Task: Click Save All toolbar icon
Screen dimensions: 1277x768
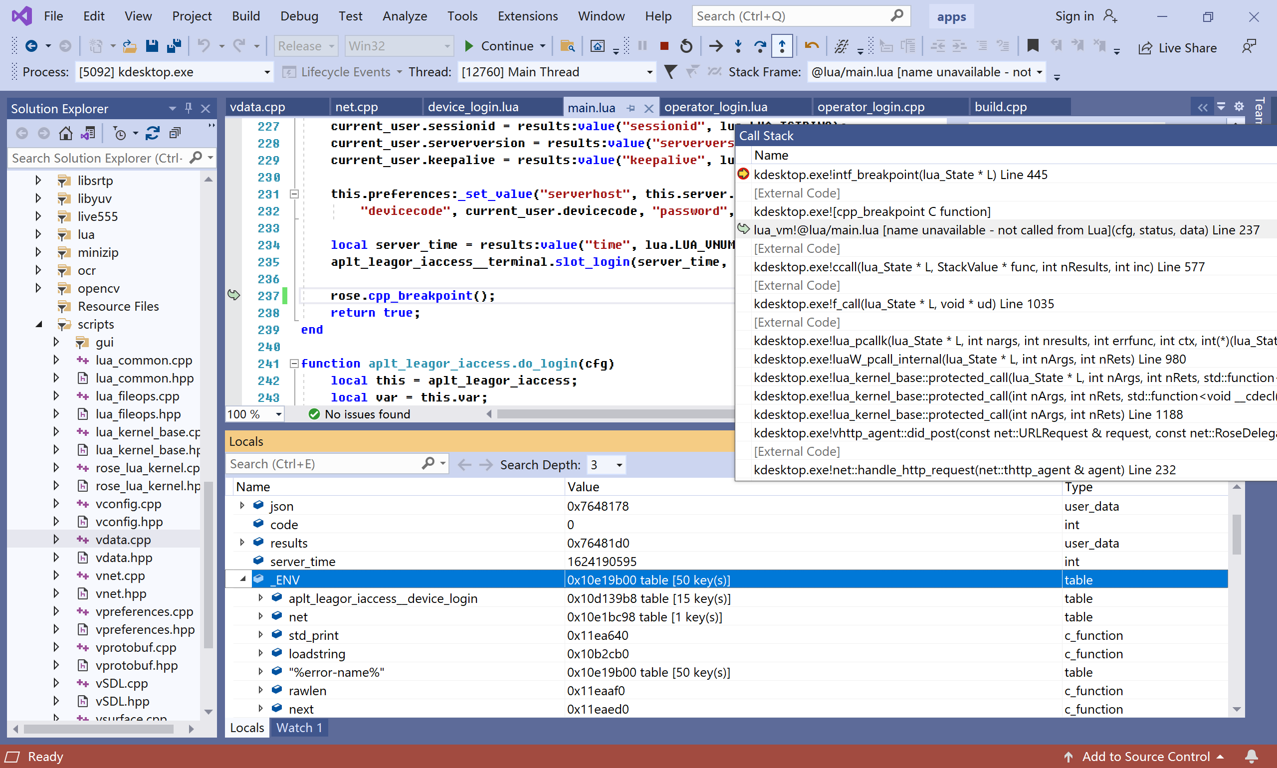Action: coord(174,46)
